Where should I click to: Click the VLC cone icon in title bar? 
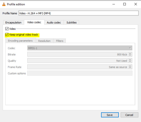(x=4, y=4)
